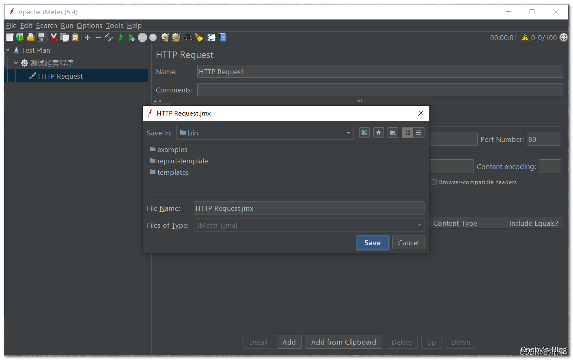The height and width of the screenshot is (360, 573).
Task: Click the Reset Search broom icon
Action: (x=199, y=37)
